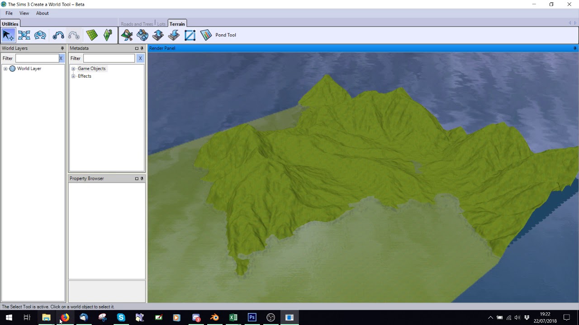
Task: Maximize the Metadata panel
Action: [x=137, y=48]
